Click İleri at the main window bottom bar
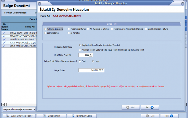 (168, 116)
